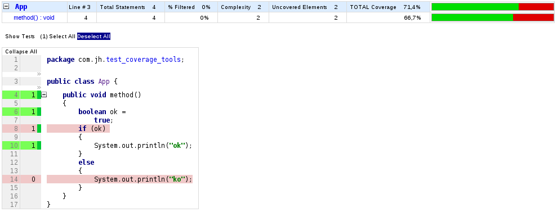Click the Line # 3 header cell
The height and width of the screenshot is (212, 557).
(x=82, y=7)
